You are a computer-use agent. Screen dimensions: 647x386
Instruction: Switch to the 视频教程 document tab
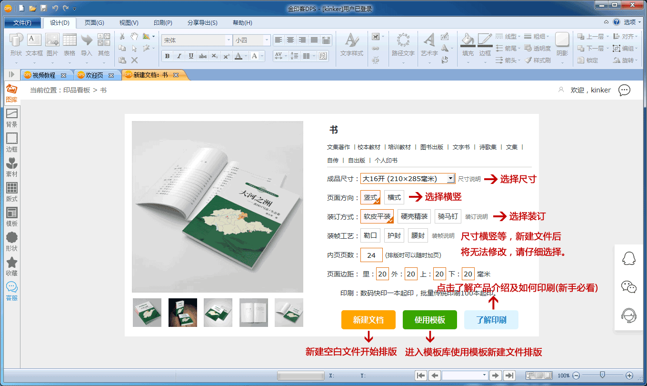click(43, 75)
